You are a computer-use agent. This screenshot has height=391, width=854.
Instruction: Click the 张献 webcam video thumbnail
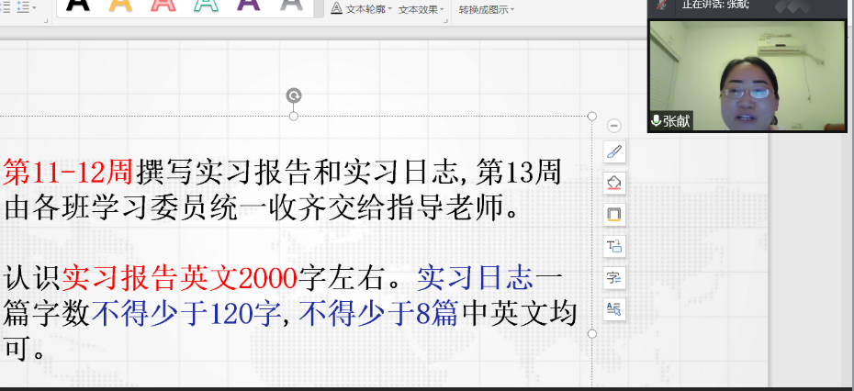pyautogui.click(x=747, y=75)
